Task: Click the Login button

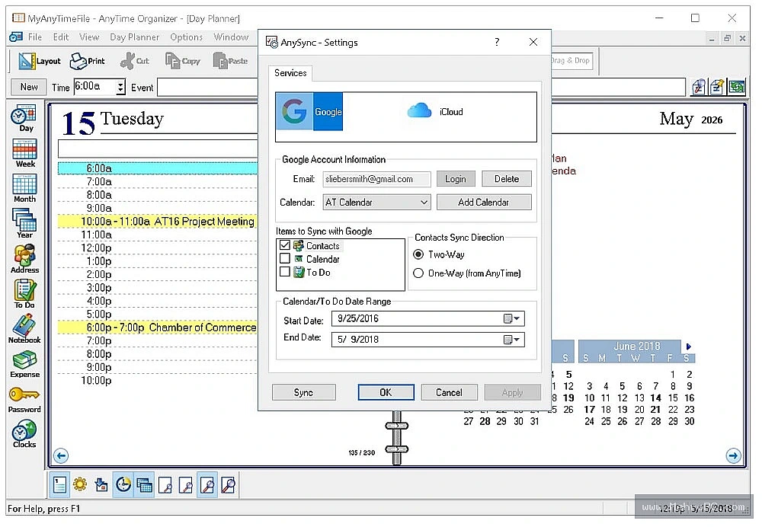Action: click(455, 179)
